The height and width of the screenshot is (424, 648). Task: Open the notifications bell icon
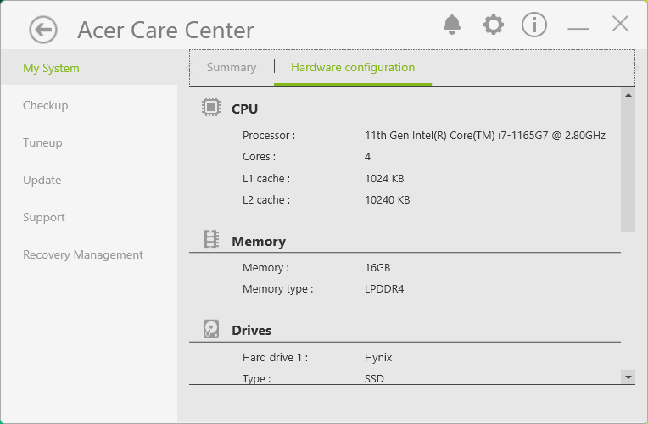click(452, 25)
